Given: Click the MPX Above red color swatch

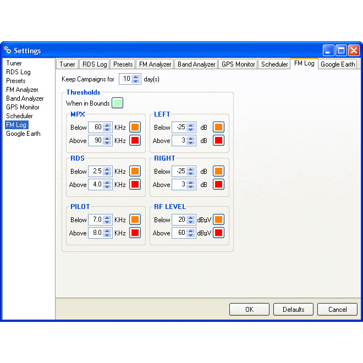Looking at the screenshot, I should [135, 140].
